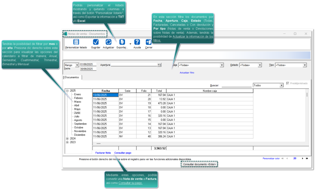Collapse the 2025 year tree node

click(67, 91)
